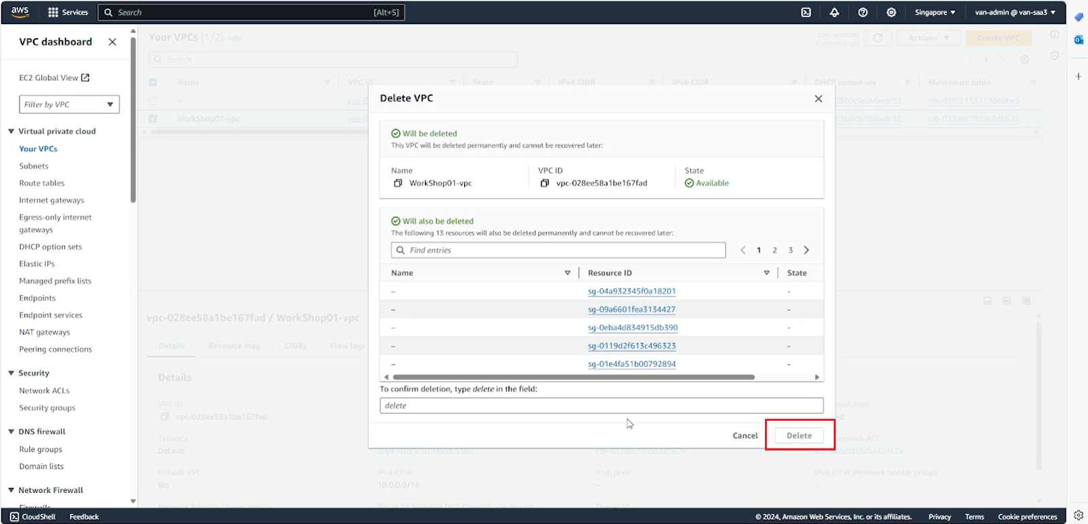Open Internet gateways in sidebar

tap(52, 200)
